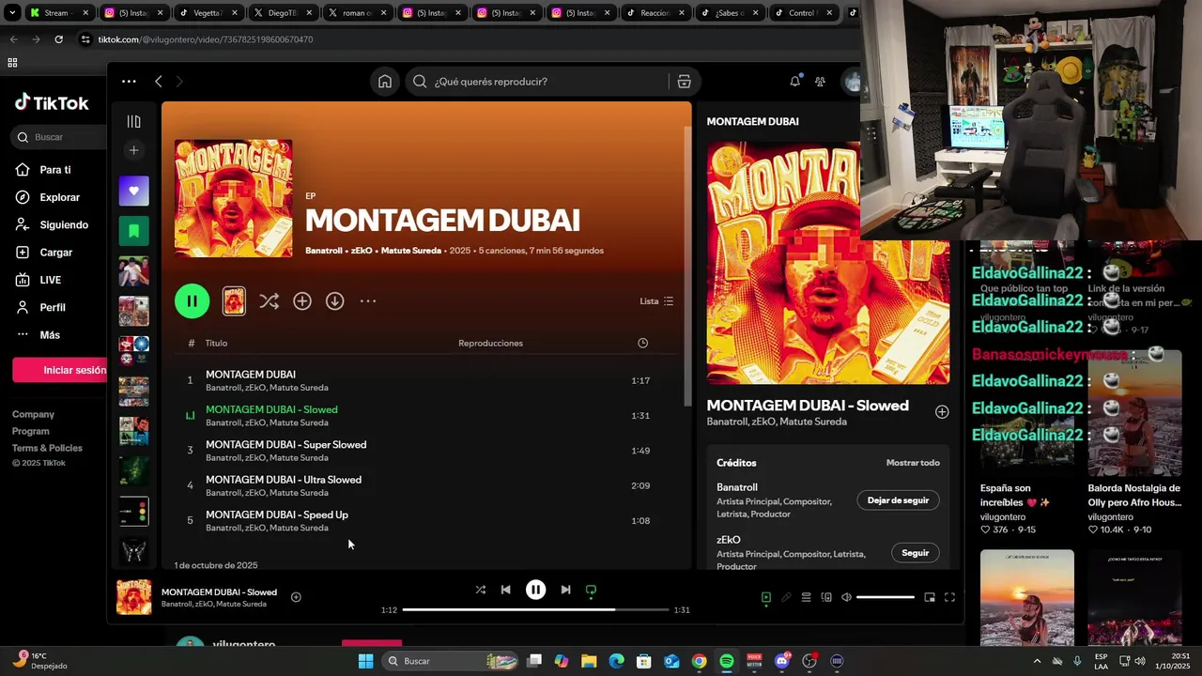The image size is (1202, 676).
Task: Open the Lista view selector
Action: (x=656, y=301)
